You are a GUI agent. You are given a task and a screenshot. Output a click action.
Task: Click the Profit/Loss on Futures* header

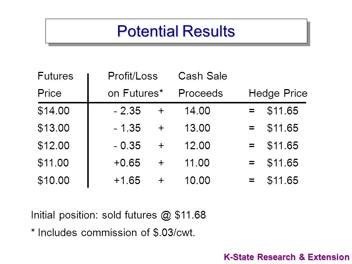click(135, 85)
